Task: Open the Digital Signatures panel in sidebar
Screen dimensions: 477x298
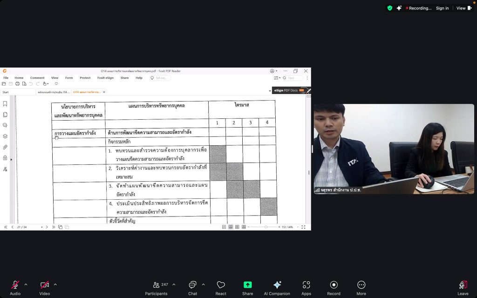Action: pyautogui.click(x=5, y=169)
